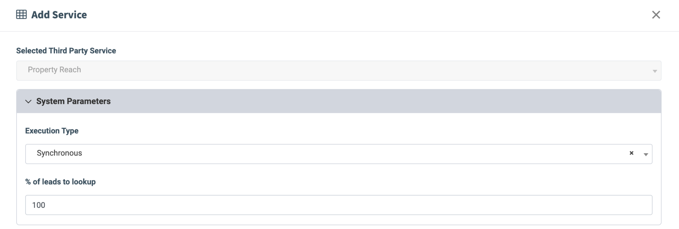Image resolution: width=679 pixels, height=229 pixels.
Task: Open the Selected Third Party Service combo box
Action: [x=339, y=70]
